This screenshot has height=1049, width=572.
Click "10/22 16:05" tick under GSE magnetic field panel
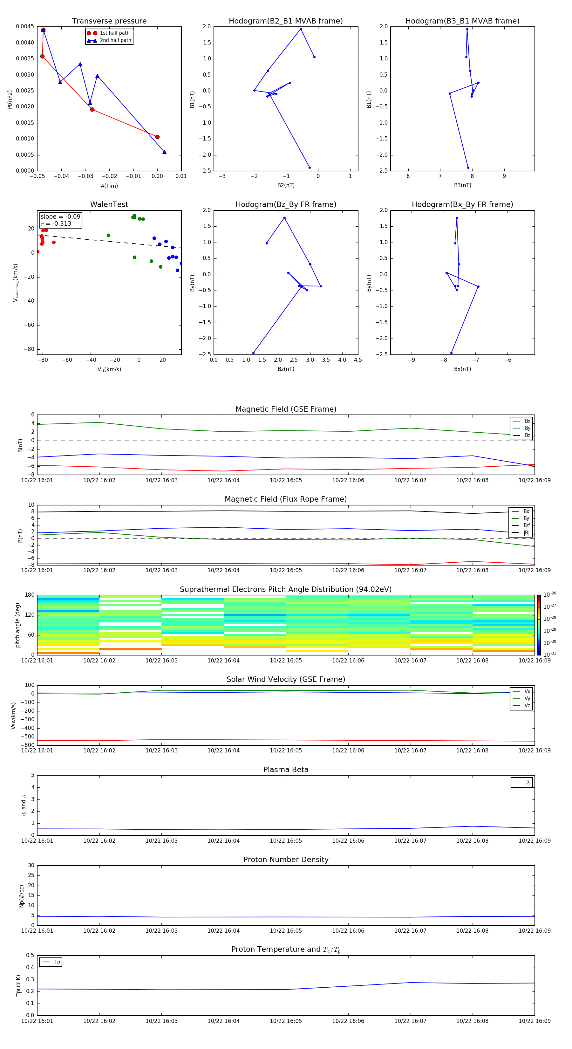286,481
